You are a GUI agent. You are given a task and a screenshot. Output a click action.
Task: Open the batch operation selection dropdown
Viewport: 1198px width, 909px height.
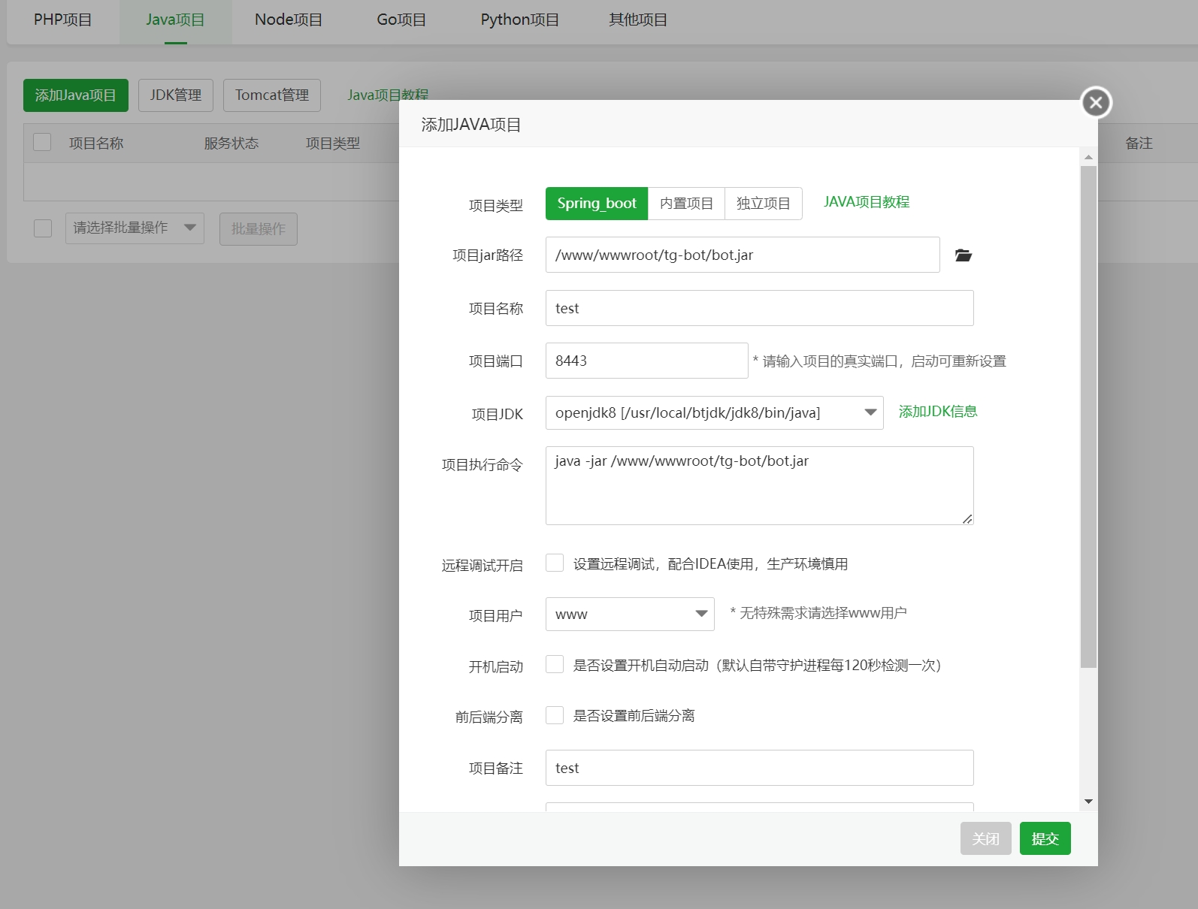[135, 228]
